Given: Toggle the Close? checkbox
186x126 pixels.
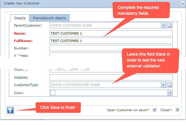Looking at the screenshot, I should (177, 110).
